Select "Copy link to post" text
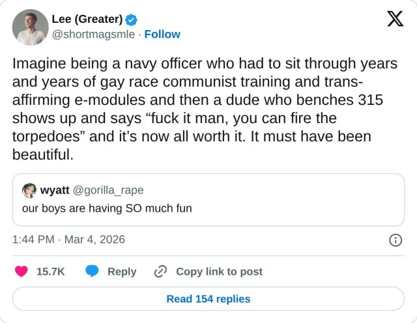Viewport: 417px width, 323px height. pyautogui.click(x=219, y=272)
